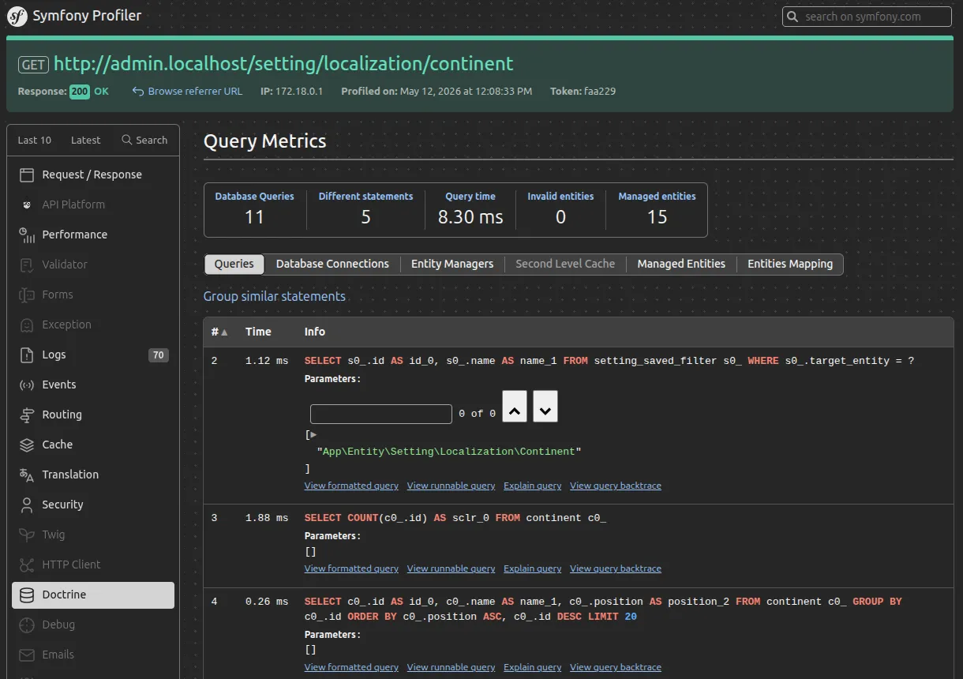Viewport: 963px width, 679px height.
Task: Open the Database Connections tab
Action: (x=332, y=264)
